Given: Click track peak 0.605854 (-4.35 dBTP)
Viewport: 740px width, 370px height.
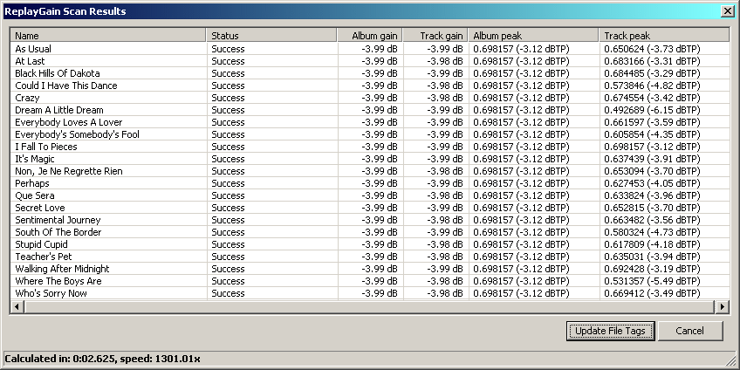Looking at the screenshot, I should tap(652, 134).
